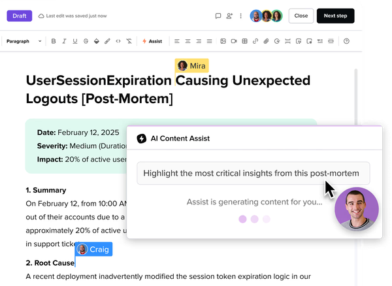Apply strikethrough to text
Viewport: 392px width, 286px height.
tap(86, 41)
